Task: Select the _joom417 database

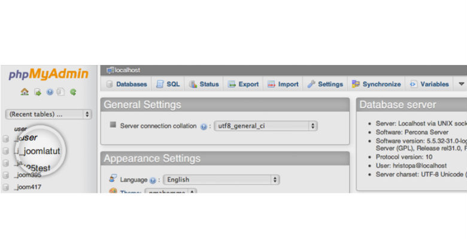Action: pos(28,187)
